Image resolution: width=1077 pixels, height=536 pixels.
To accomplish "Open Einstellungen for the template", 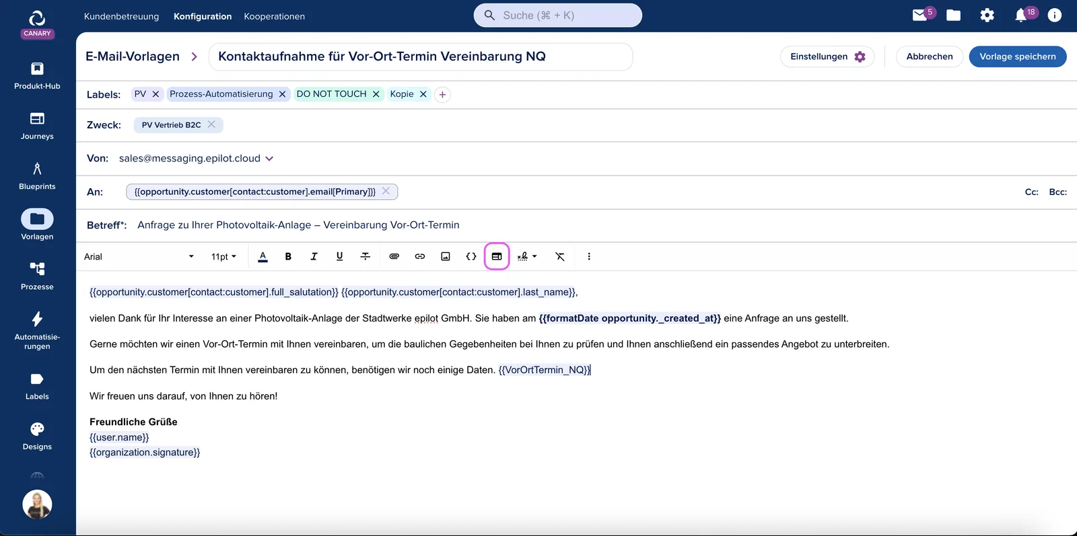I will (827, 56).
